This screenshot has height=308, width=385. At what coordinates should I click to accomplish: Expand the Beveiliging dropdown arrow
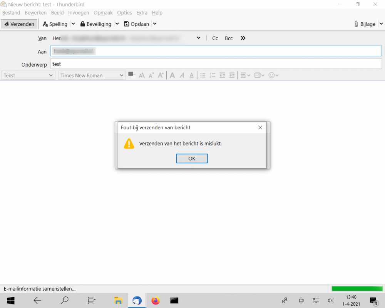pyautogui.click(x=117, y=24)
